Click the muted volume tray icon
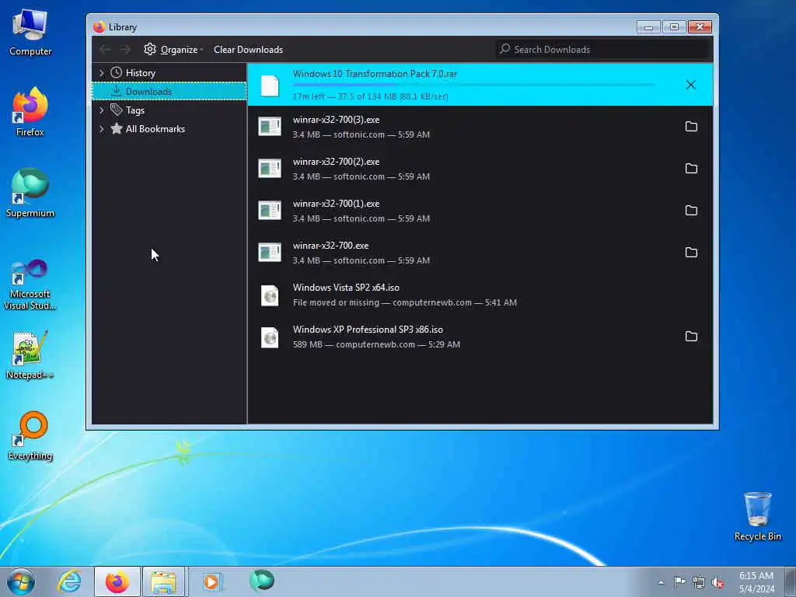 [717, 583]
